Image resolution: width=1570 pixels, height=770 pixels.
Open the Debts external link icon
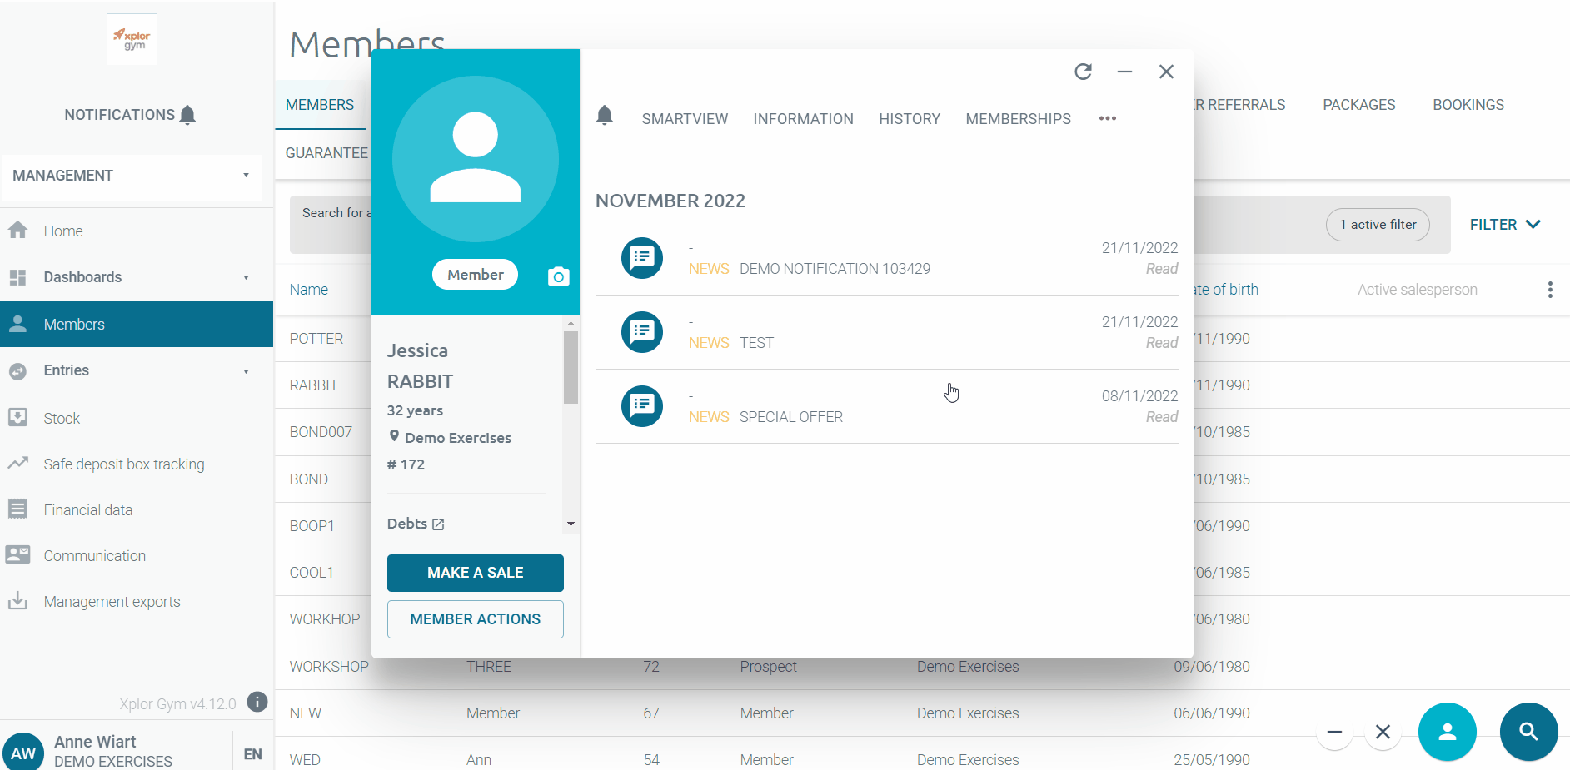coord(438,524)
